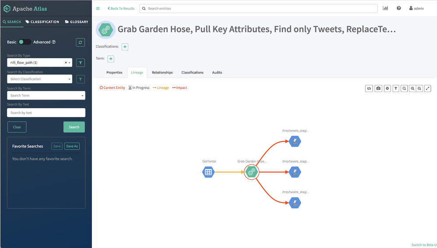Open the admin user menu
Image resolution: width=437 pixels, height=248 pixels.
pyautogui.click(x=416, y=8)
